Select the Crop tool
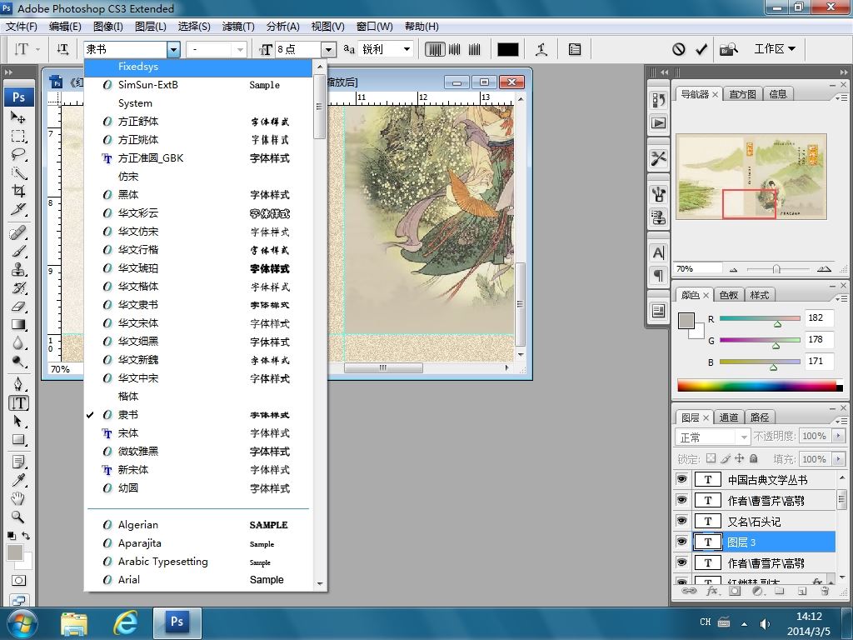This screenshot has height=640, width=853. pos(18,191)
